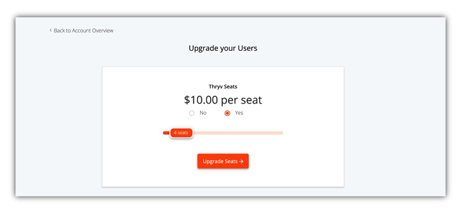Click the "$10.00 per seat" price text
This screenshot has height=213, width=462.
223,100
